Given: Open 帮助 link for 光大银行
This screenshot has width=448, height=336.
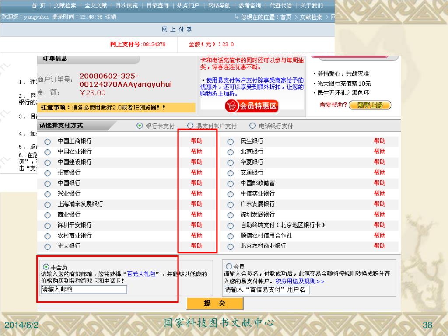Looking at the screenshot, I should [x=196, y=246].
